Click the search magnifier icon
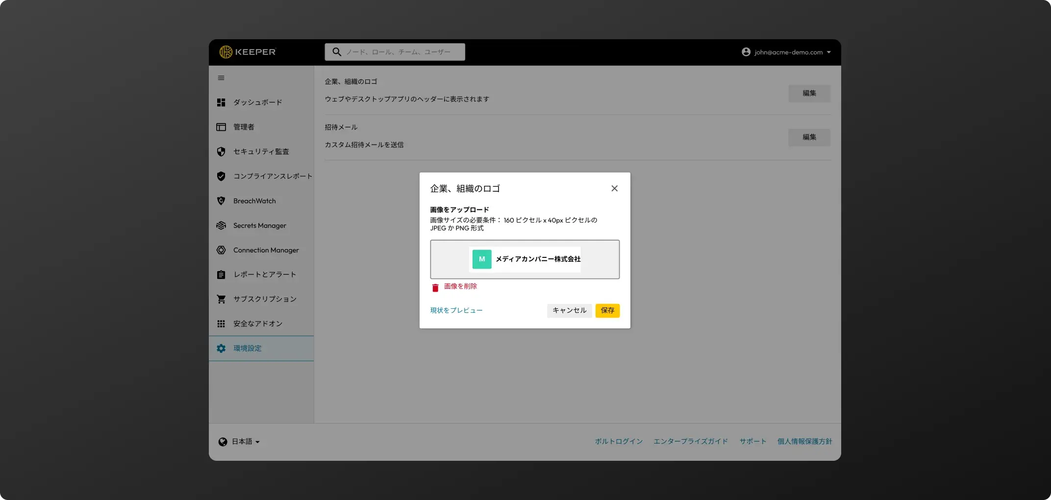1051x500 pixels. [x=337, y=52]
